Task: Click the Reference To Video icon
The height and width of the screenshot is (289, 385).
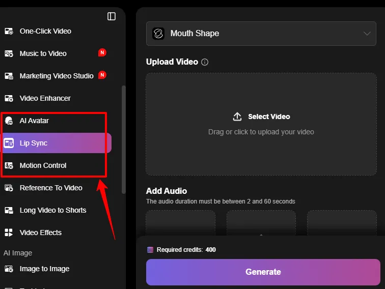Action: coord(9,188)
